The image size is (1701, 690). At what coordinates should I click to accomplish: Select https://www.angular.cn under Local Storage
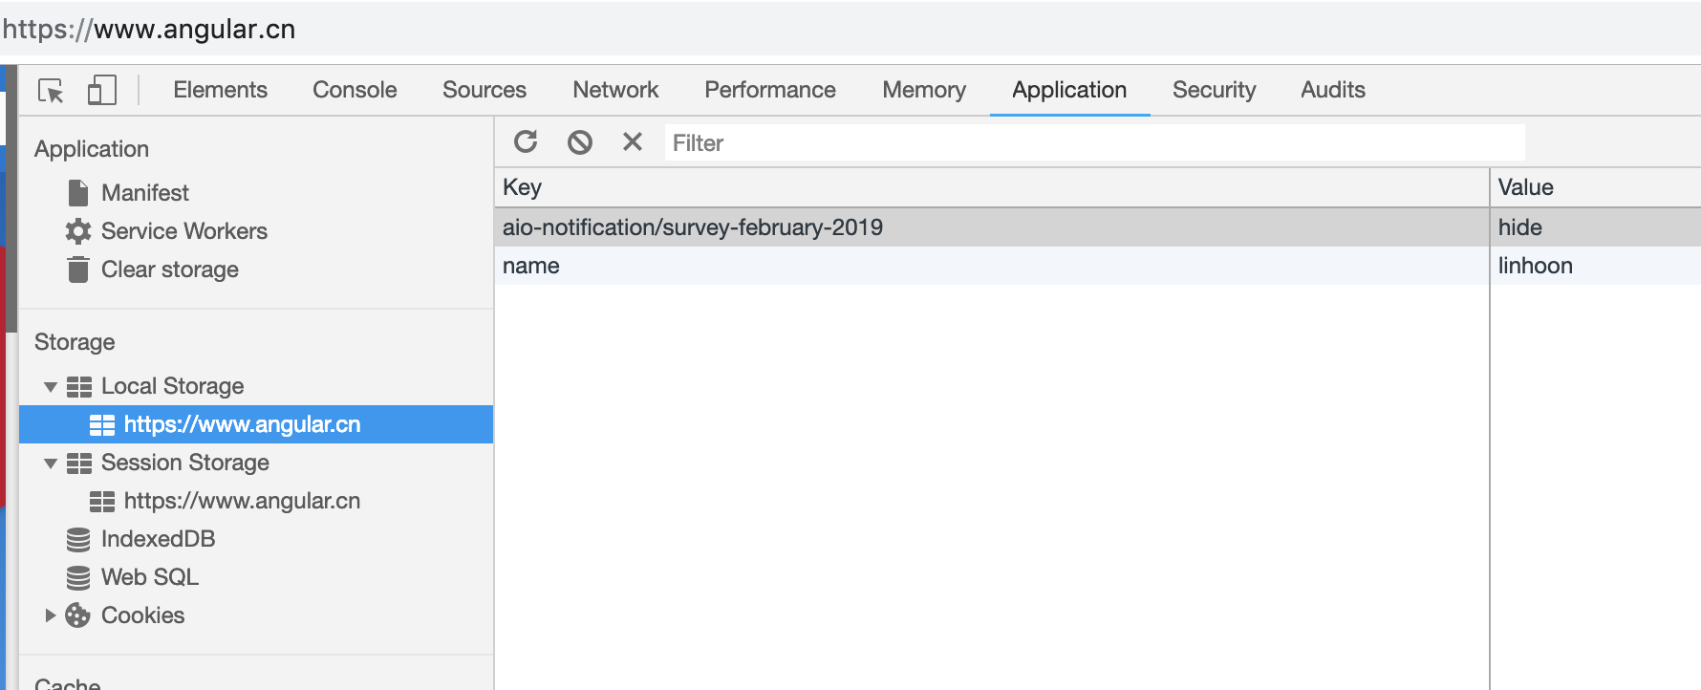click(x=243, y=424)
